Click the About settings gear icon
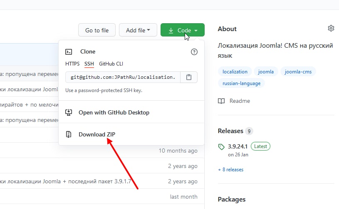This screenshot has width=339, height=209. coord(331,29)
